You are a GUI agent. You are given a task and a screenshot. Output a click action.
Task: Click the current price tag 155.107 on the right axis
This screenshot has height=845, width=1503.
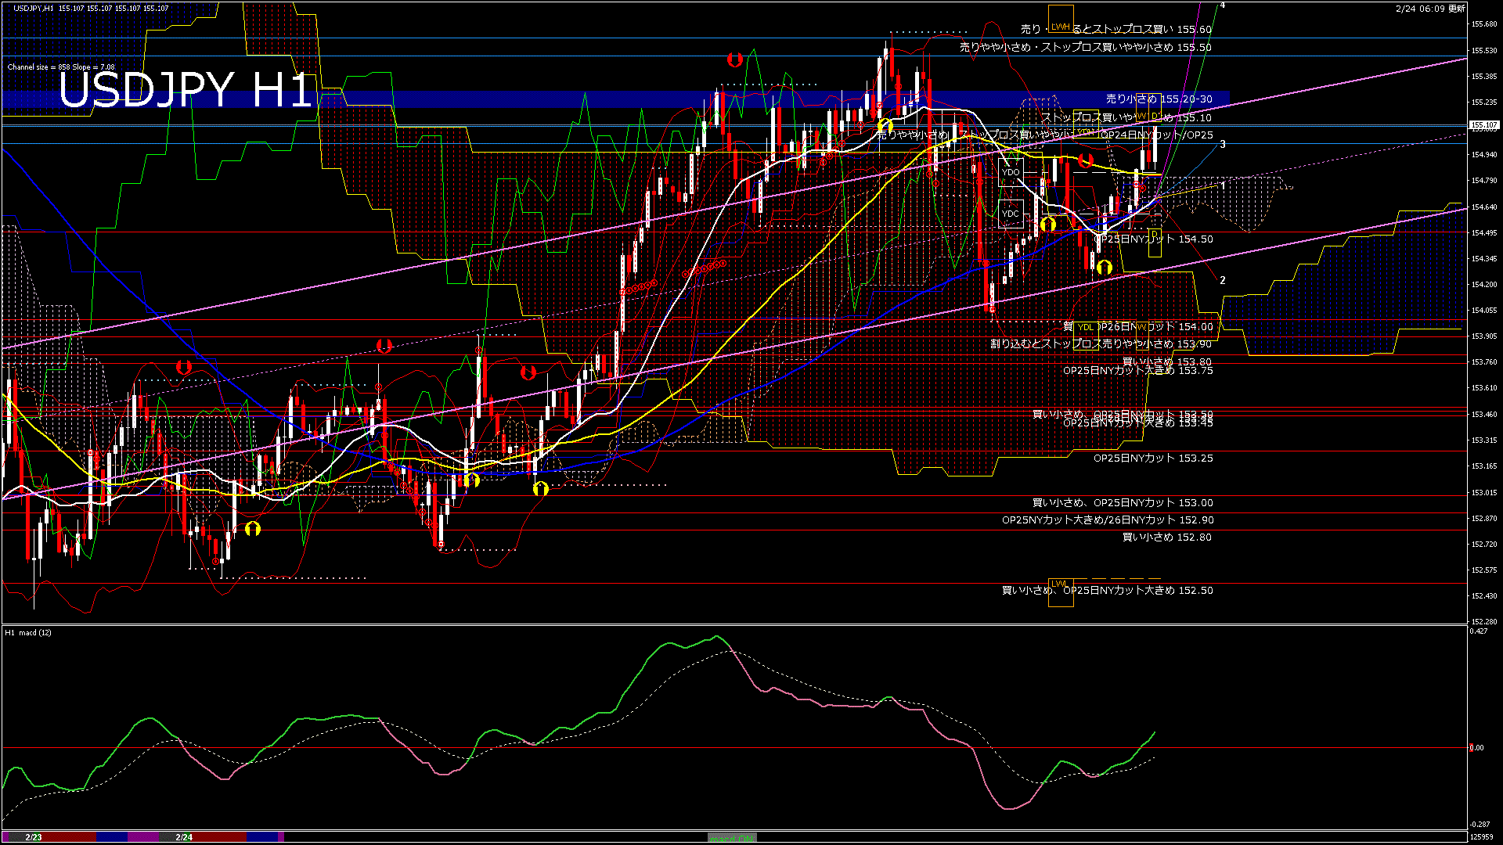pyautogui.click(x=1483, y=124)
